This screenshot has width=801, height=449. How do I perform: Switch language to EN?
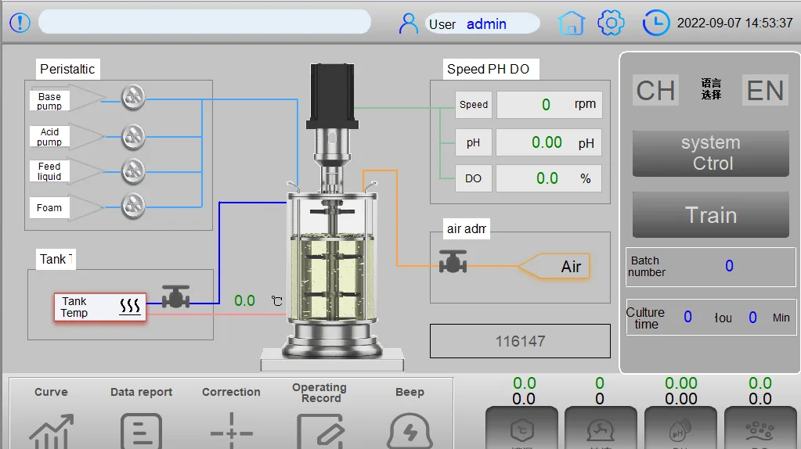tap(765, 91)
